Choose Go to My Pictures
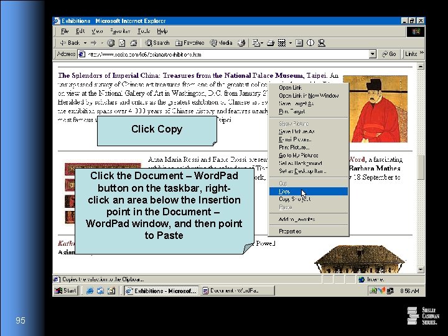Screen dimensions: 448x336 (309, 156)
